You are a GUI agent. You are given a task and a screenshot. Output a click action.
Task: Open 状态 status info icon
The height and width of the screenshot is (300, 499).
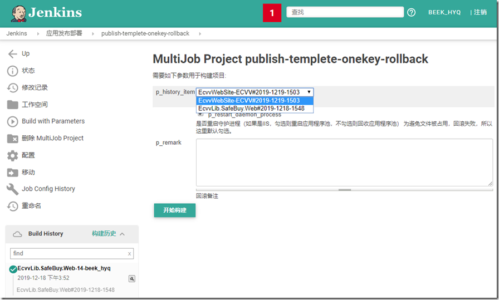tap(12, 71)
